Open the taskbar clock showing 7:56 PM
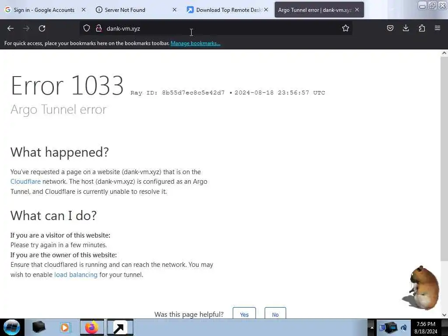 click(426, 327)
